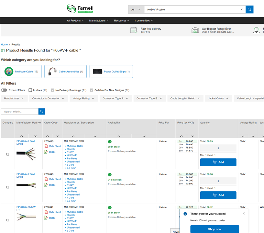Image resolution: width=264 pixels, height=233 pixels.
Task: Click RoHS icon for order 2759943
Action: [x=46, y=185]
